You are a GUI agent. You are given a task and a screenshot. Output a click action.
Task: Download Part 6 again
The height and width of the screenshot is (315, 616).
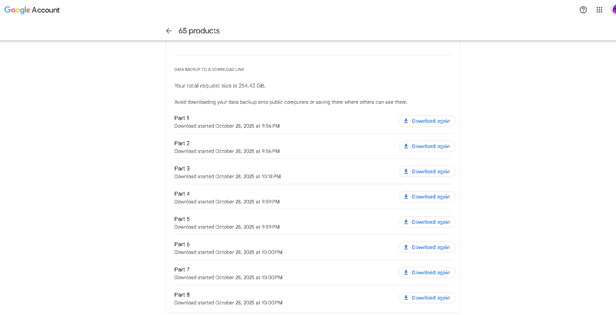[427, 247]
